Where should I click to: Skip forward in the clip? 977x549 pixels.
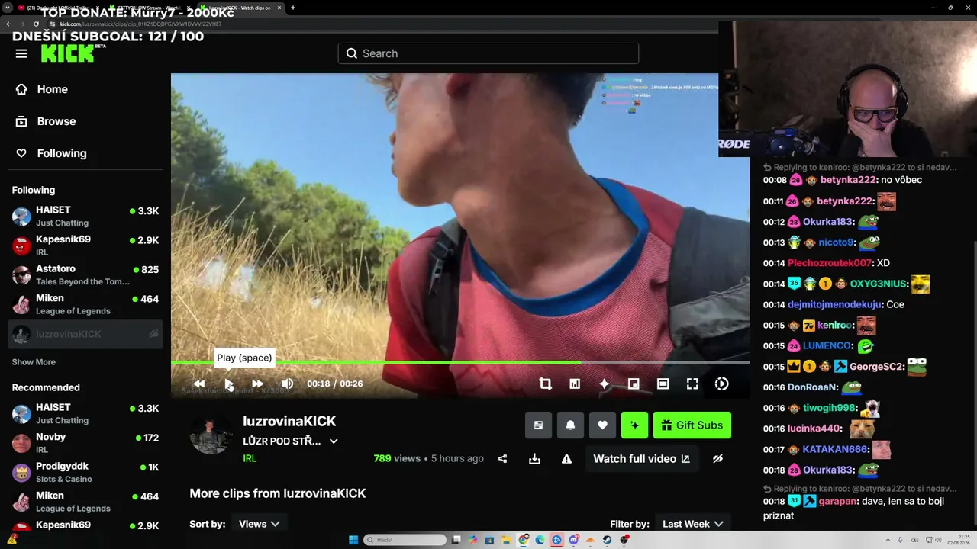(257, 384)
